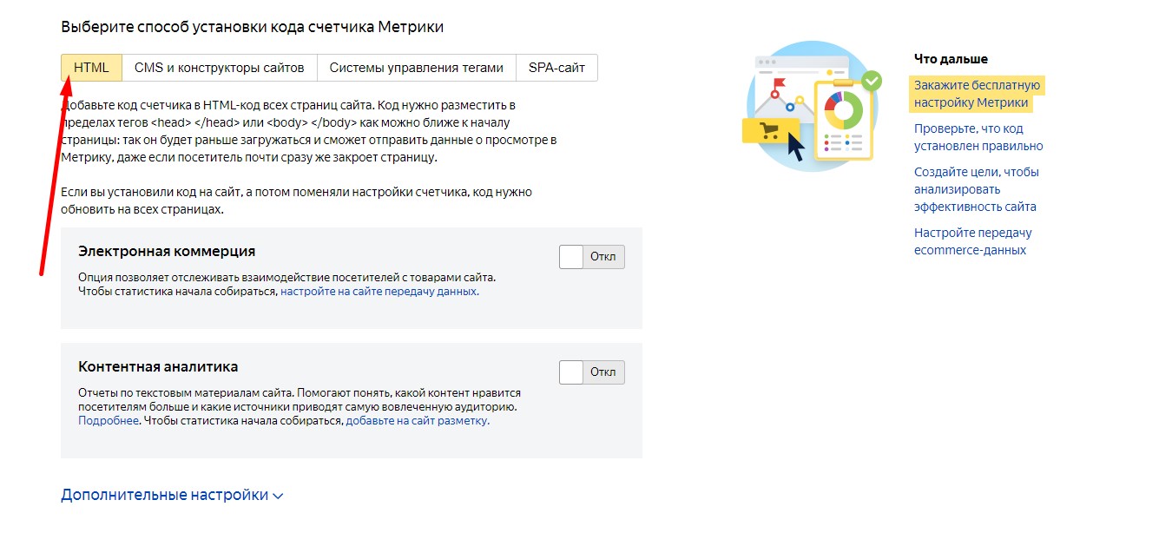Collapse the Дополнительные настройки chevron
This screenshot has width=1172, height=533.
point(276,494)
